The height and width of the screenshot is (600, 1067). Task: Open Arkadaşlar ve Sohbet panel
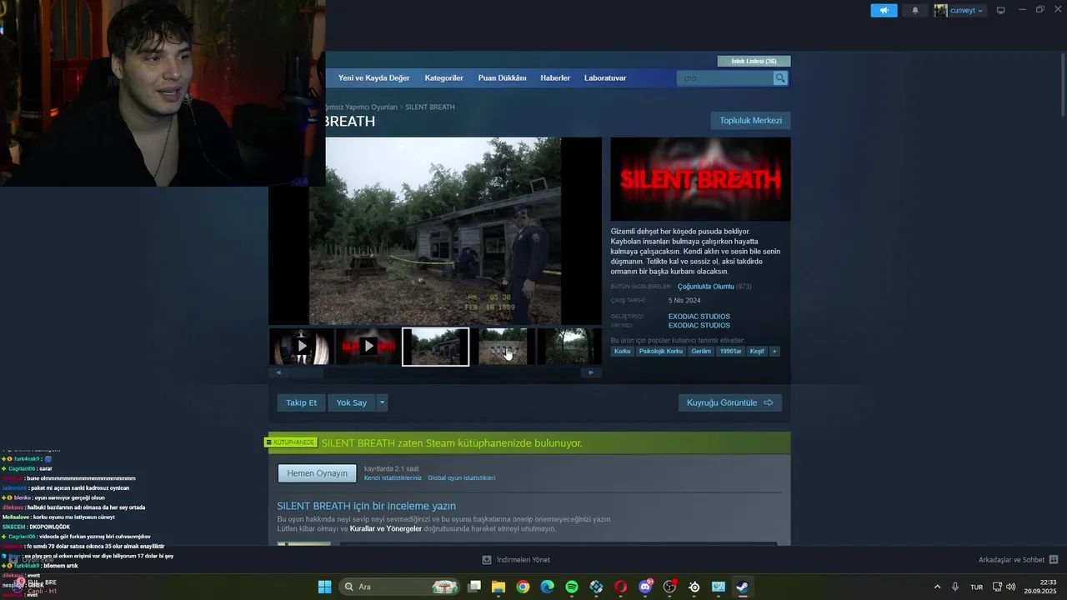[1018, 560]
